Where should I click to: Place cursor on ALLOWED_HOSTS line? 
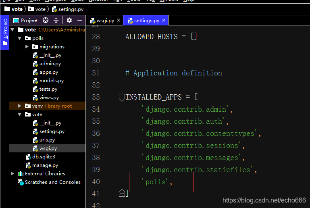tap(161, 37)
